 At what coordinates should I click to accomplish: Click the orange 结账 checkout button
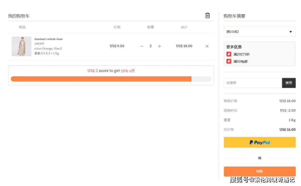click(260, 171)
